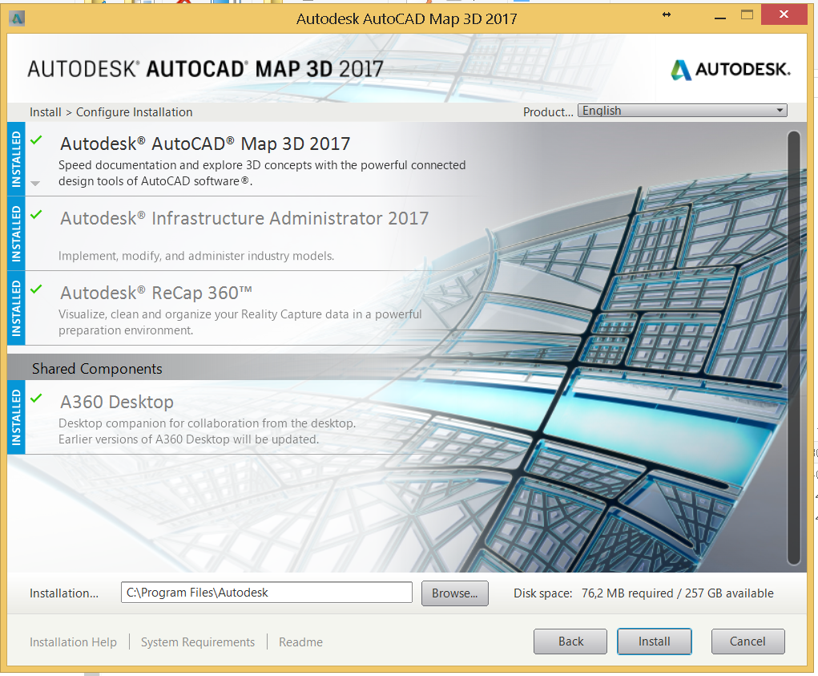Open the product language dropdown
The height and width of the screenshot is (676, 818).
[x=683, y=111]
